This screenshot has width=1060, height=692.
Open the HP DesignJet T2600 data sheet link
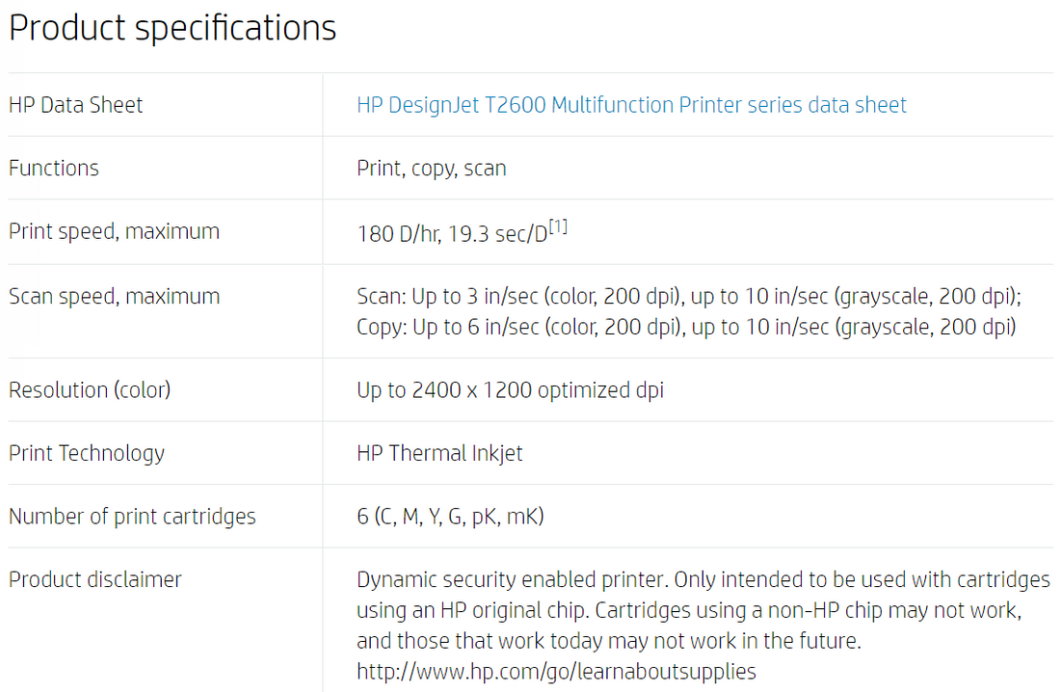(x=631, y=105)
